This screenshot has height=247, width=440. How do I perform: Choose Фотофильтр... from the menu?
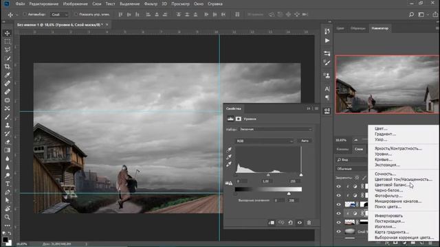(388, 196)
